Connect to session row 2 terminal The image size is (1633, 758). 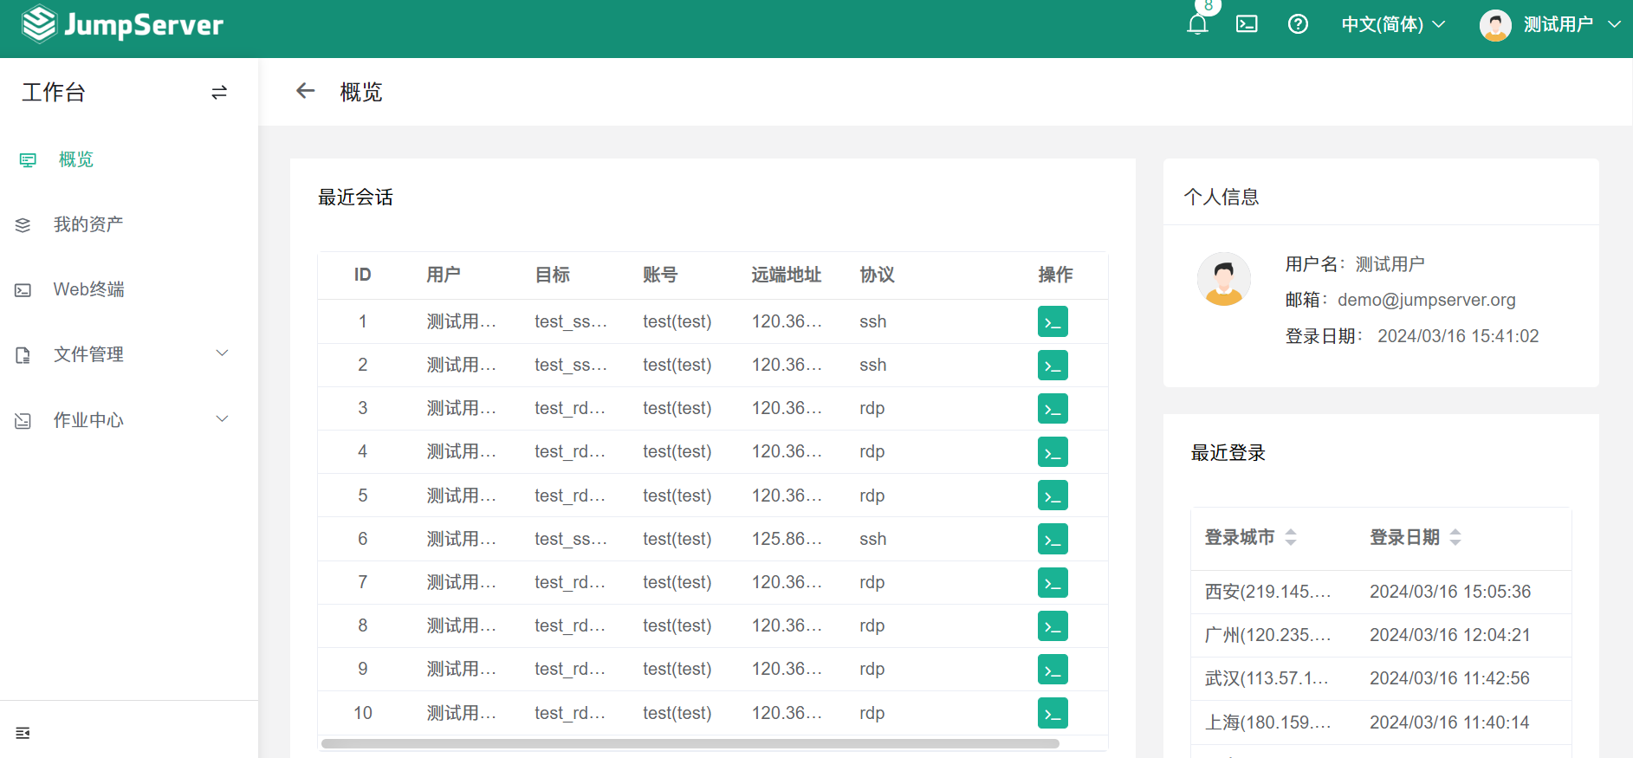click(x=1053, y=365)
